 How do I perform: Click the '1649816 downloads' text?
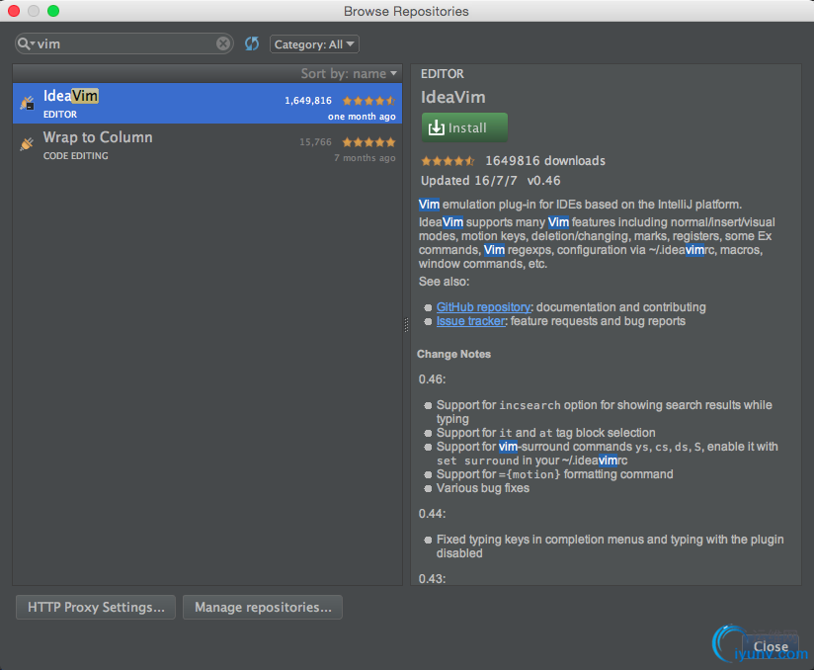(545, 161)
